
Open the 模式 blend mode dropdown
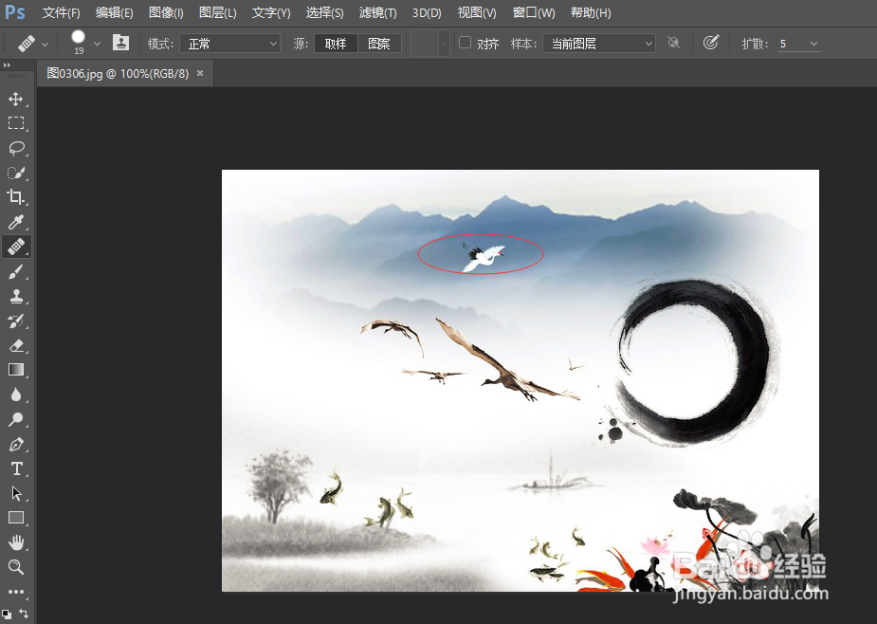point(229,44)
